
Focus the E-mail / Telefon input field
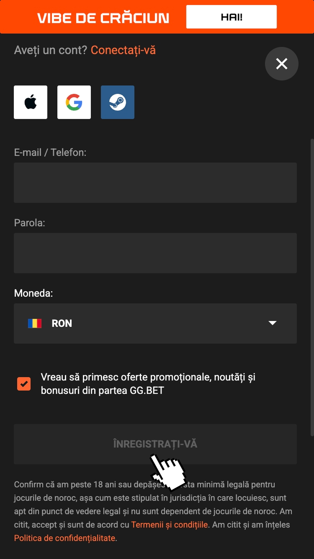click(x=155, y=183)
